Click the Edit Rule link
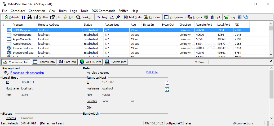This screenshot has width=274, height=126. 152,72
